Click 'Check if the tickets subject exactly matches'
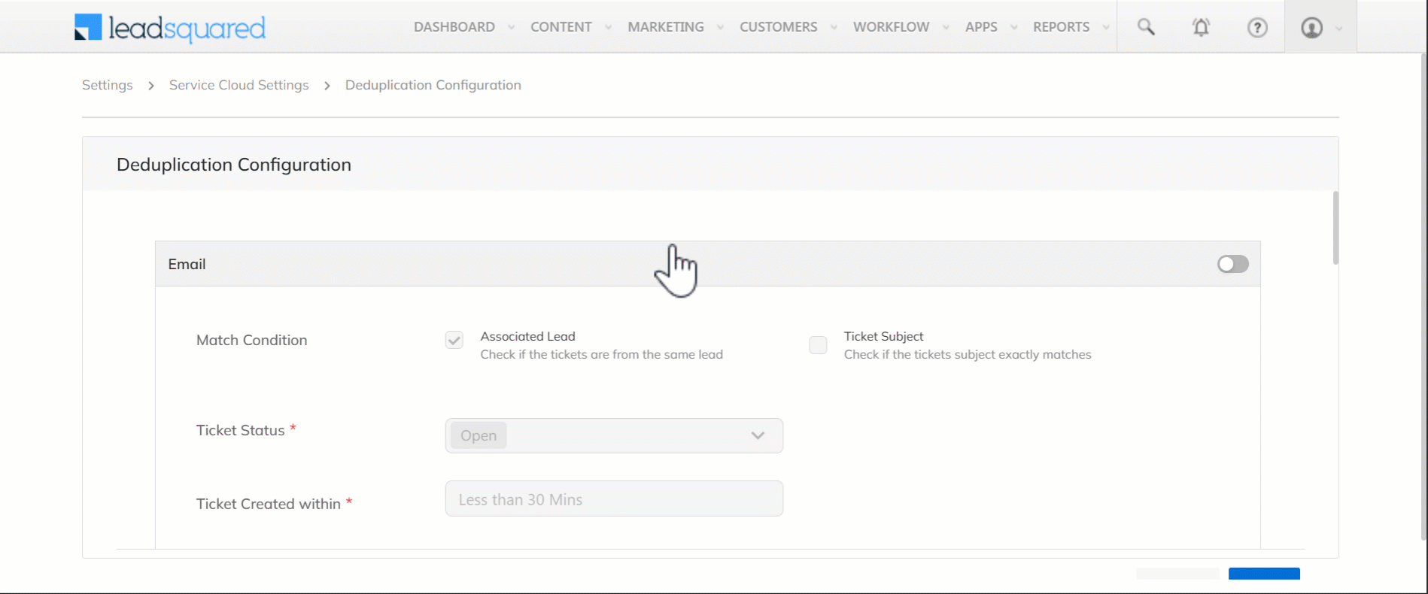 coord(968,354)
